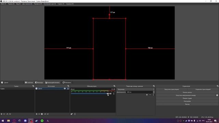Move the source down in Sources list
The width and height of the screenshot is (219, 123).
[48, 114]
